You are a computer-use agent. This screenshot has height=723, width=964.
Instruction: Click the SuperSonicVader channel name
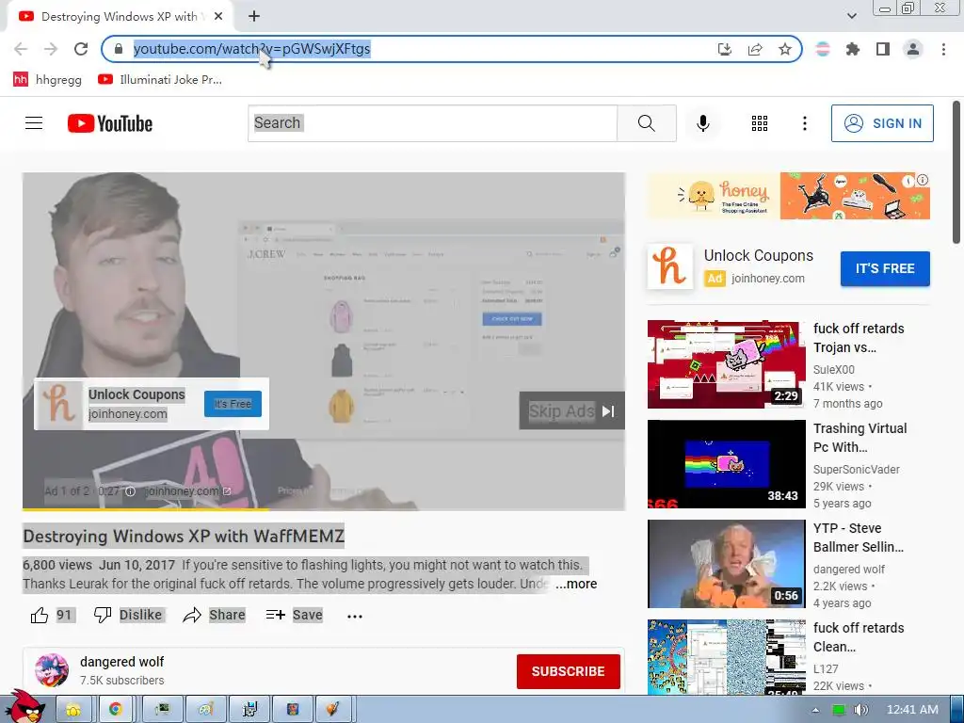tap(856, 469)
